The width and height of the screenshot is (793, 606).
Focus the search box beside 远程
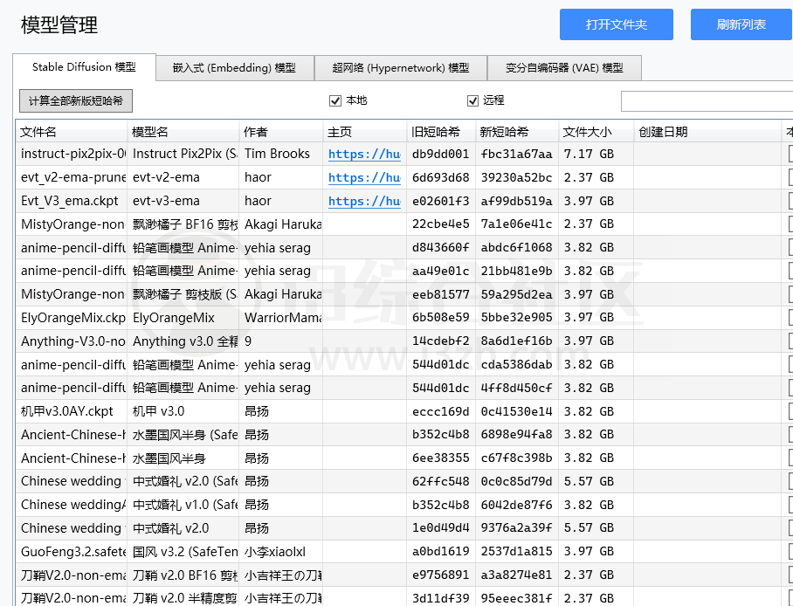point(707,101)
